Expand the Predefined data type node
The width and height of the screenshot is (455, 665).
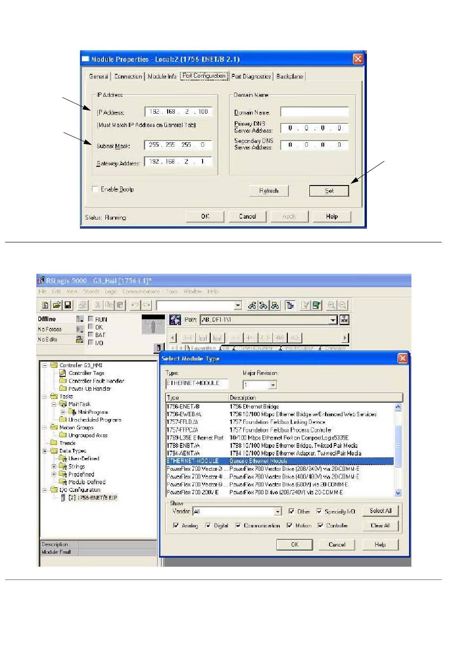click(x=54, y=474)
